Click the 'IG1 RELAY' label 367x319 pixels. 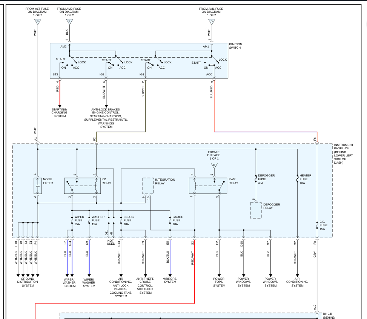tap(106, 181)
